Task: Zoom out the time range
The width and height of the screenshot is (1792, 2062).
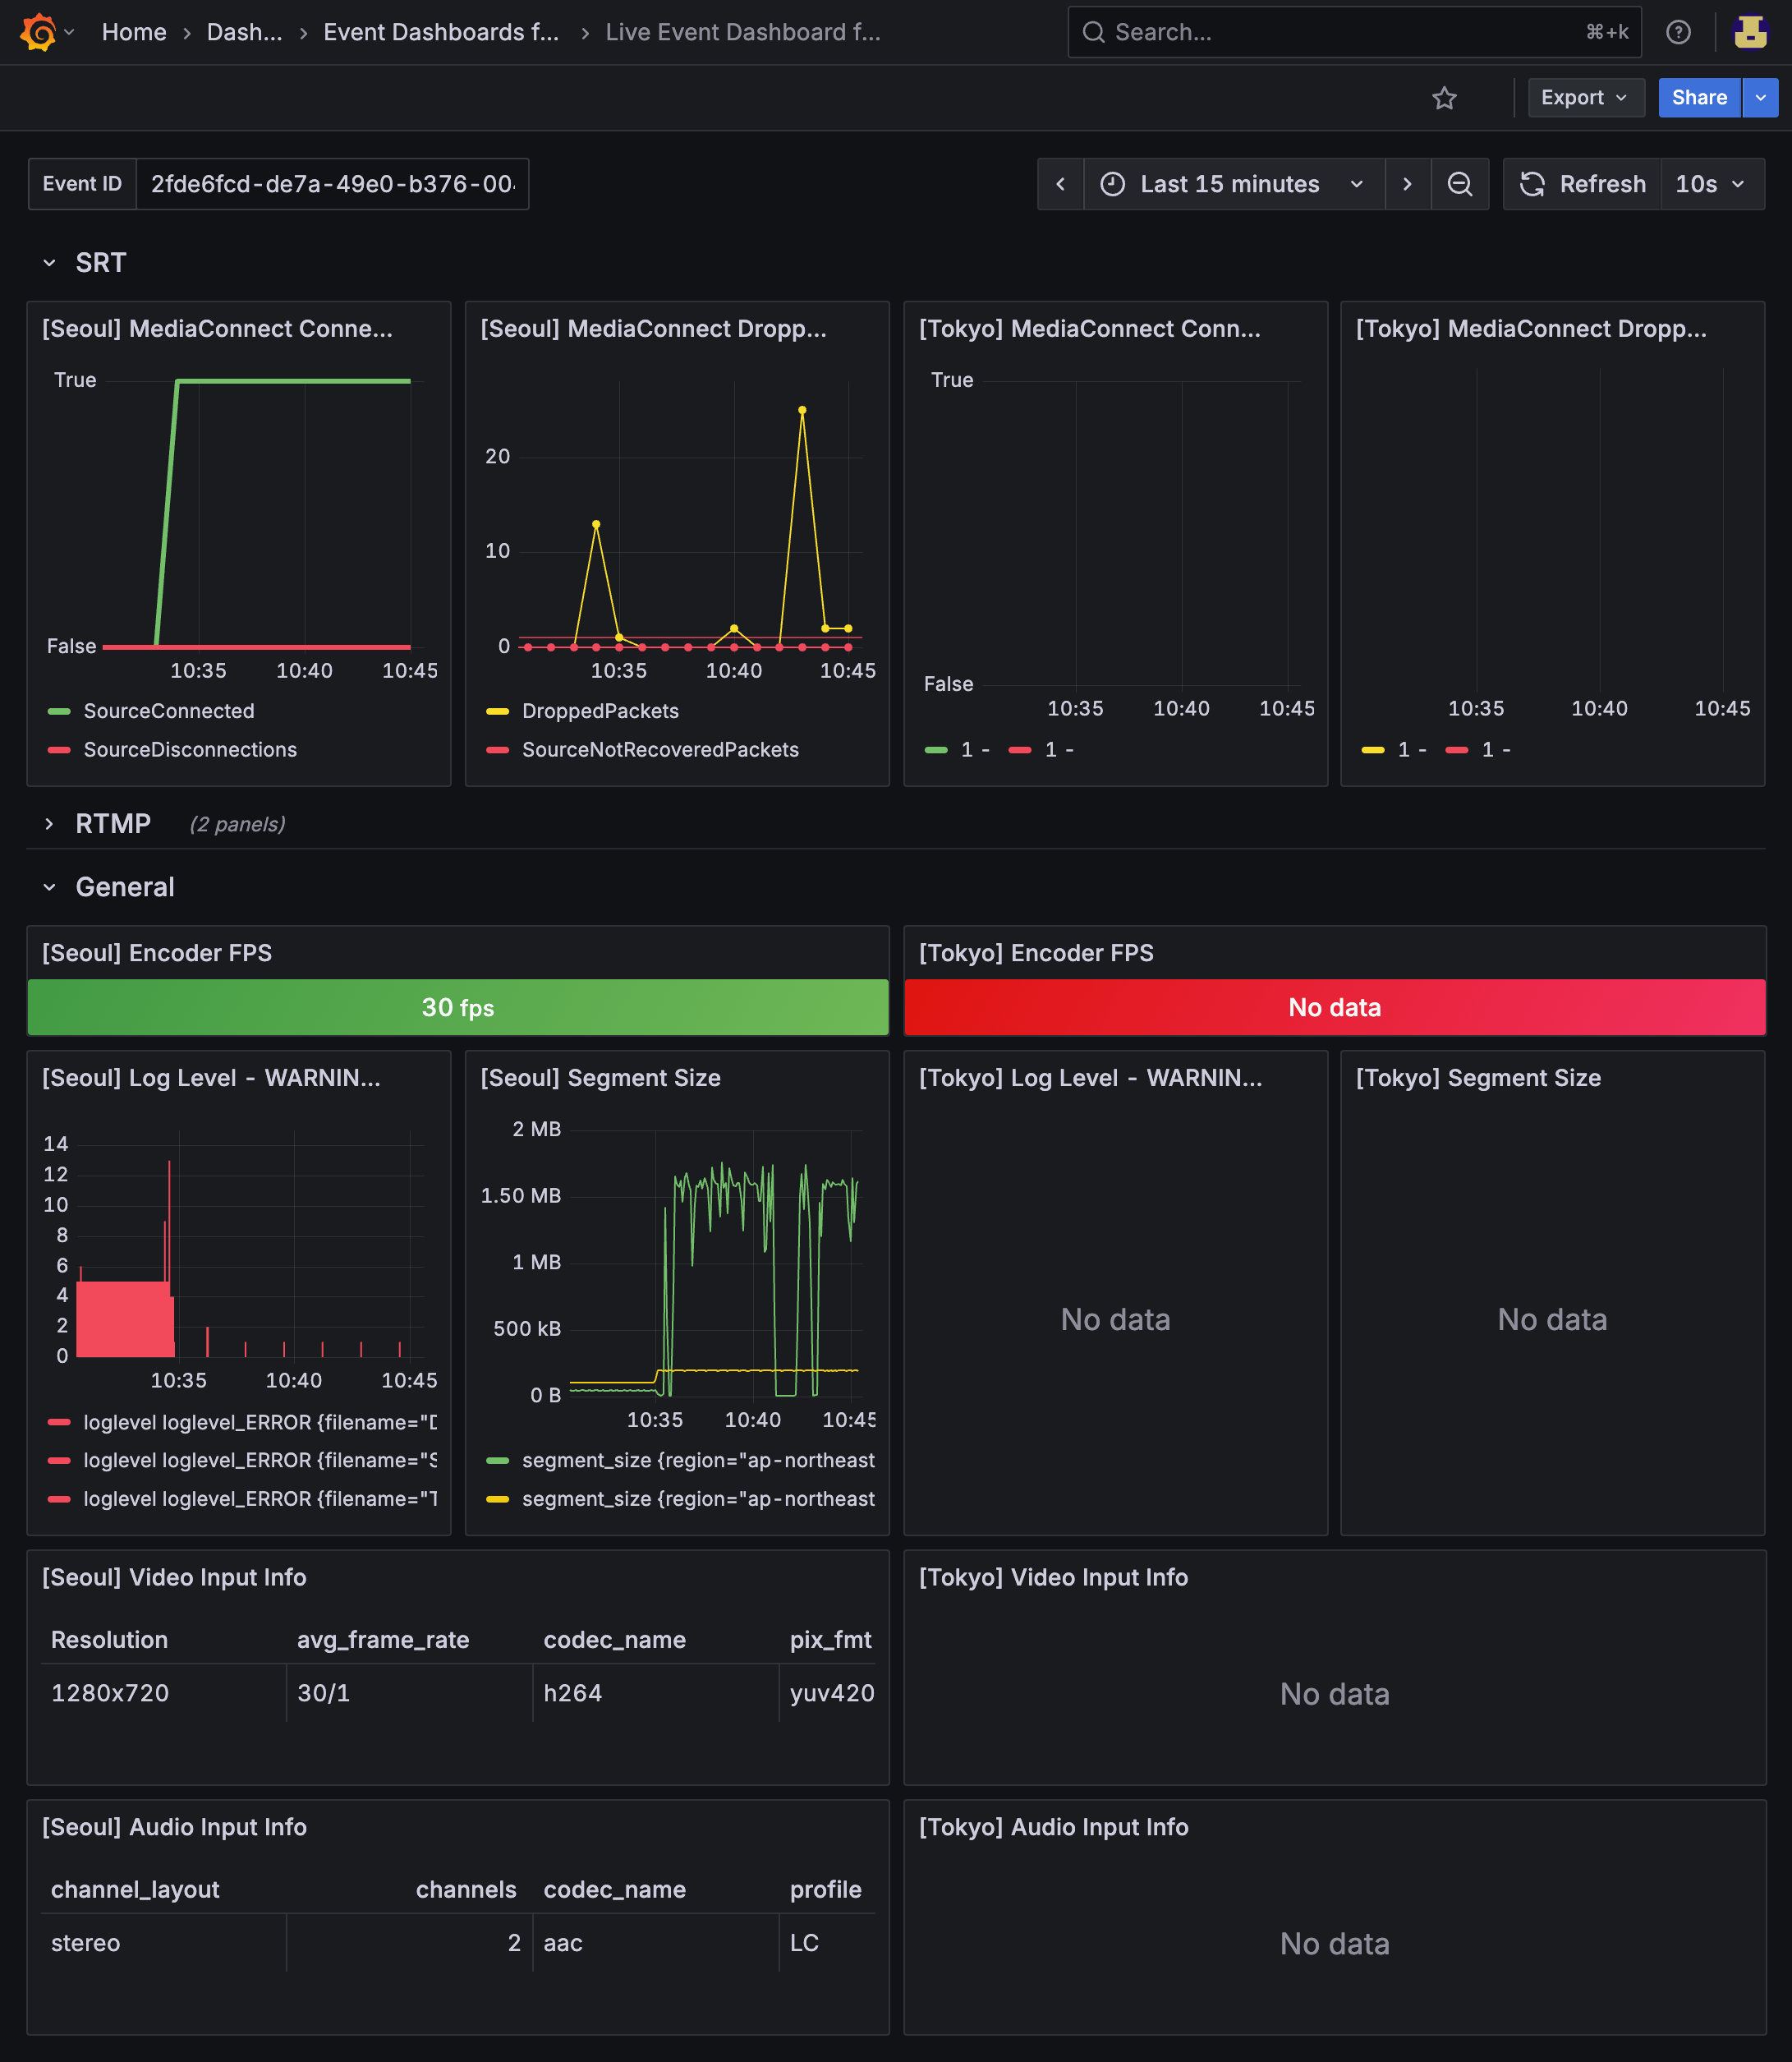Action: [x=1460, y=184]
